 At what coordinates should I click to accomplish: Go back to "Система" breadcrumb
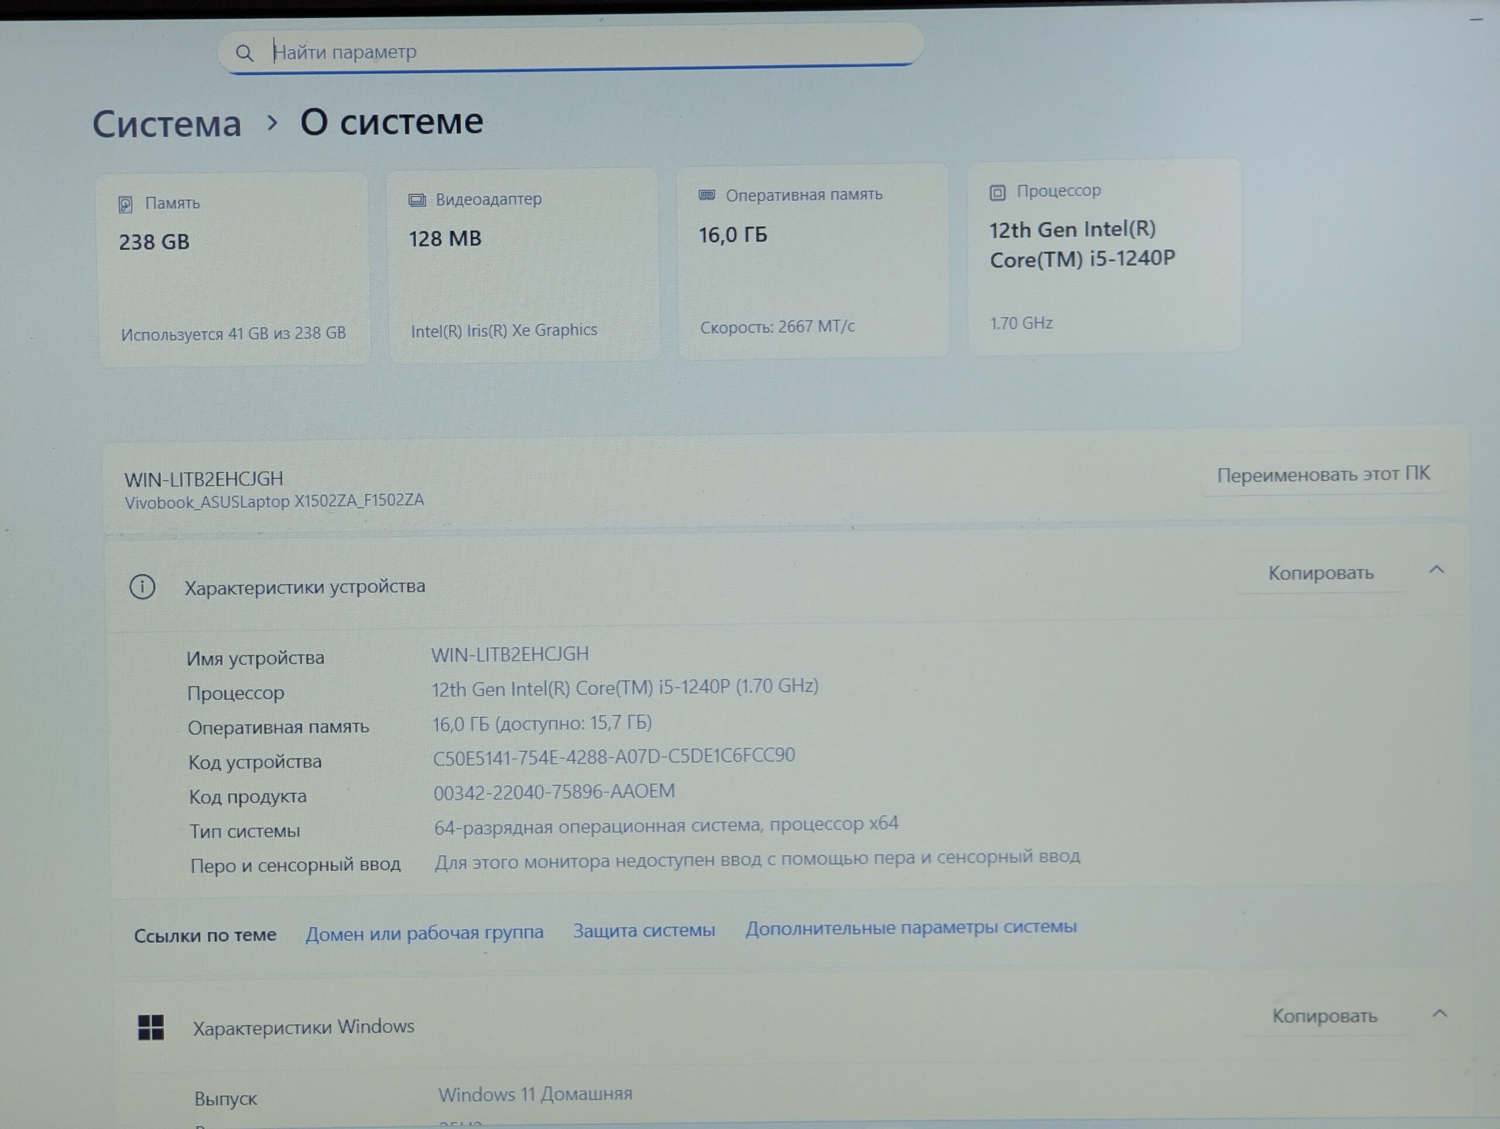pyautogui.click(x=167, y=125)
